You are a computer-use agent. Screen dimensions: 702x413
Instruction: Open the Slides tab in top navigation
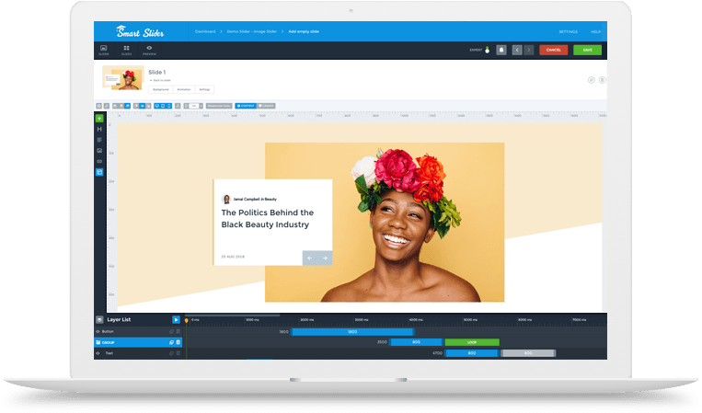(126, 50)
